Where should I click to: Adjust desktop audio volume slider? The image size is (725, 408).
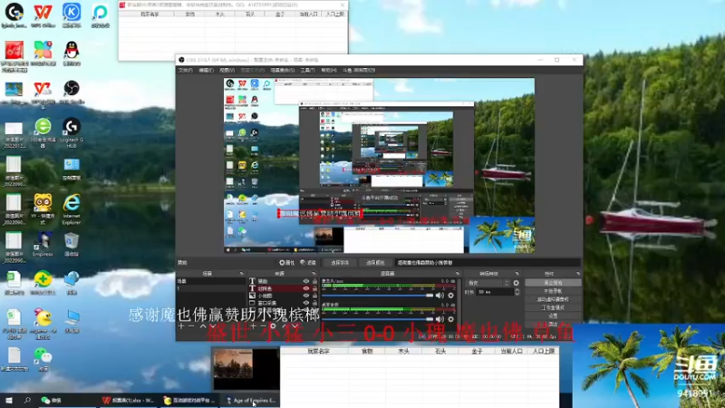click(x=378, y=319)
